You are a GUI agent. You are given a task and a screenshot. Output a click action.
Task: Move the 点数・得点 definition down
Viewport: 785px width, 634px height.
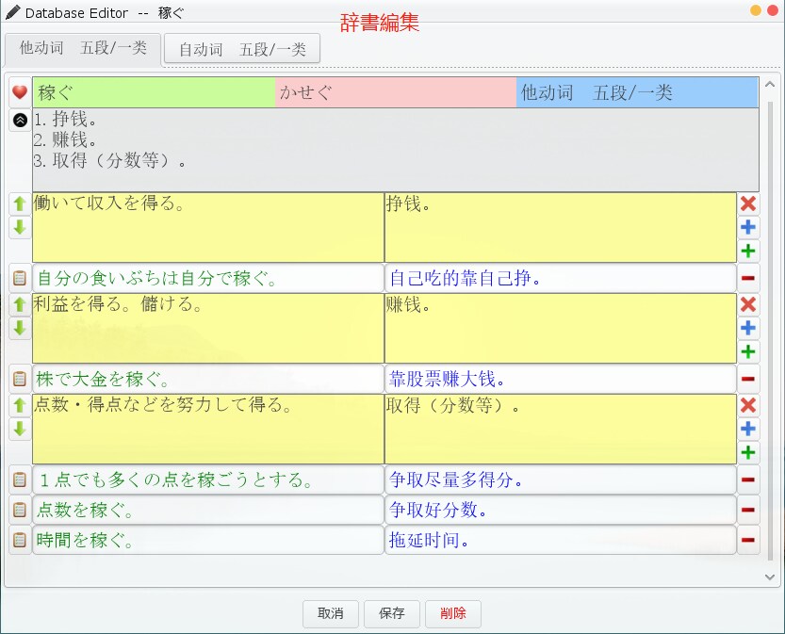[x=20, y=429]
